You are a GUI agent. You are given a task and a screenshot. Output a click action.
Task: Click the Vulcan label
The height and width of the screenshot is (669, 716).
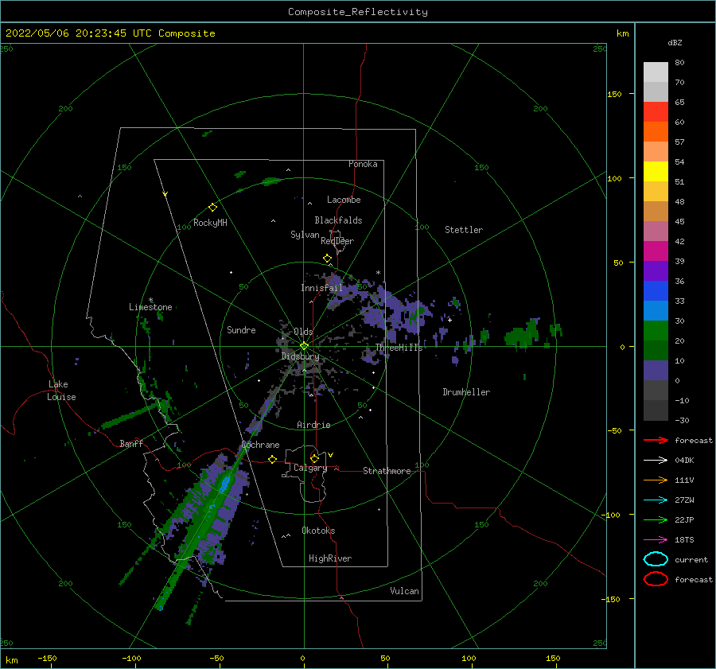click(x=405, y=591)
